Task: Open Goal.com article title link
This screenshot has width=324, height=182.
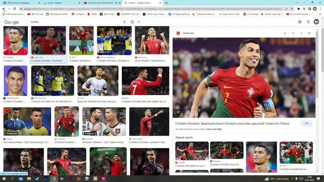Action: [x=232, y=123]
